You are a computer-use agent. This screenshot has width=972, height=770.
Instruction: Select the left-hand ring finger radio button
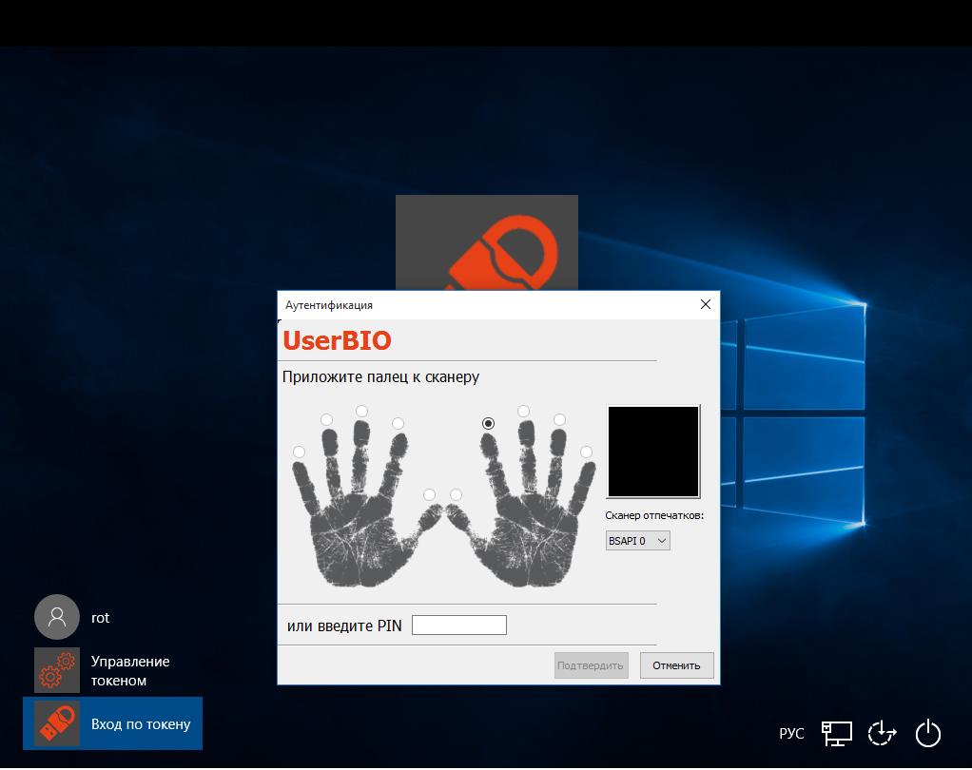[326, 420]
